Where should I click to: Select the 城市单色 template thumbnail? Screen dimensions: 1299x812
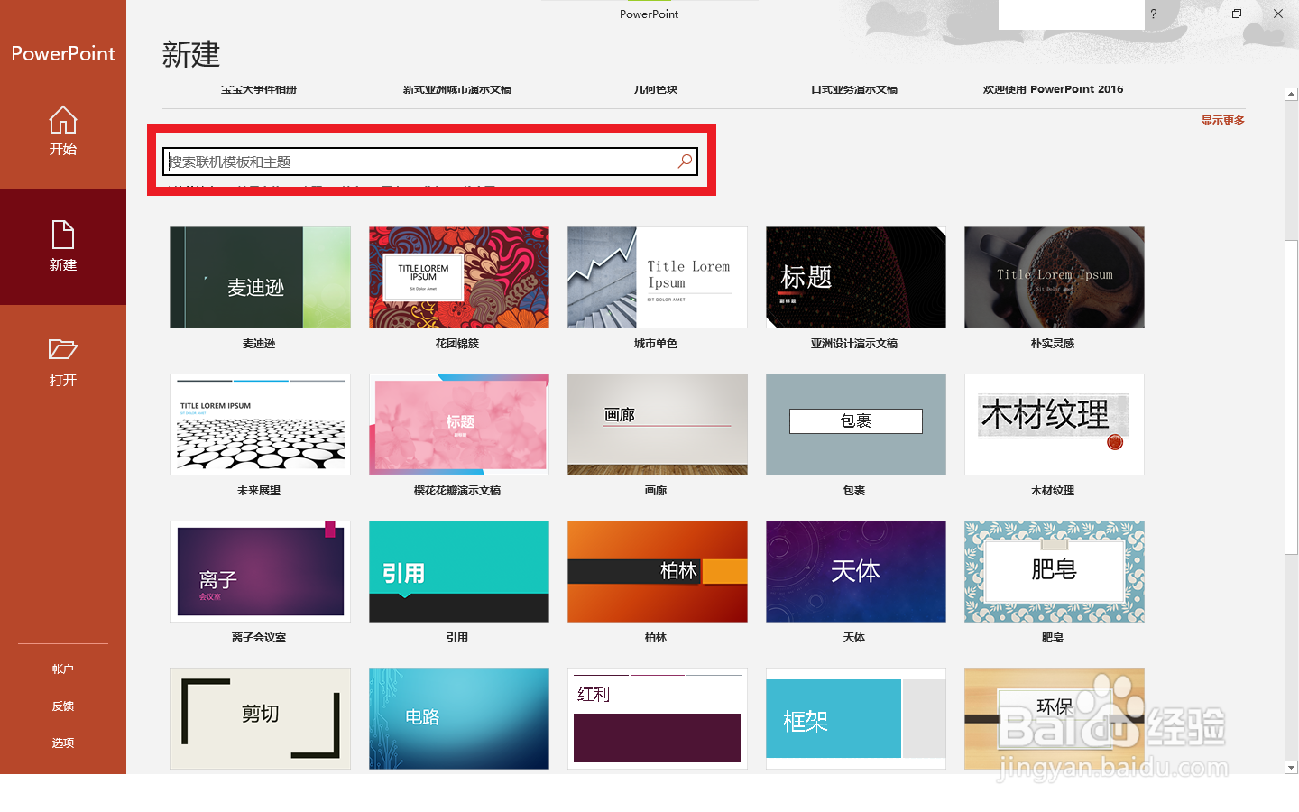[658, 277]
